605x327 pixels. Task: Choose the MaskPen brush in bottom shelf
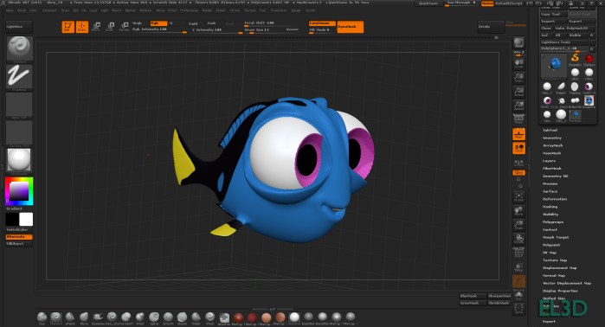point(224,318)
